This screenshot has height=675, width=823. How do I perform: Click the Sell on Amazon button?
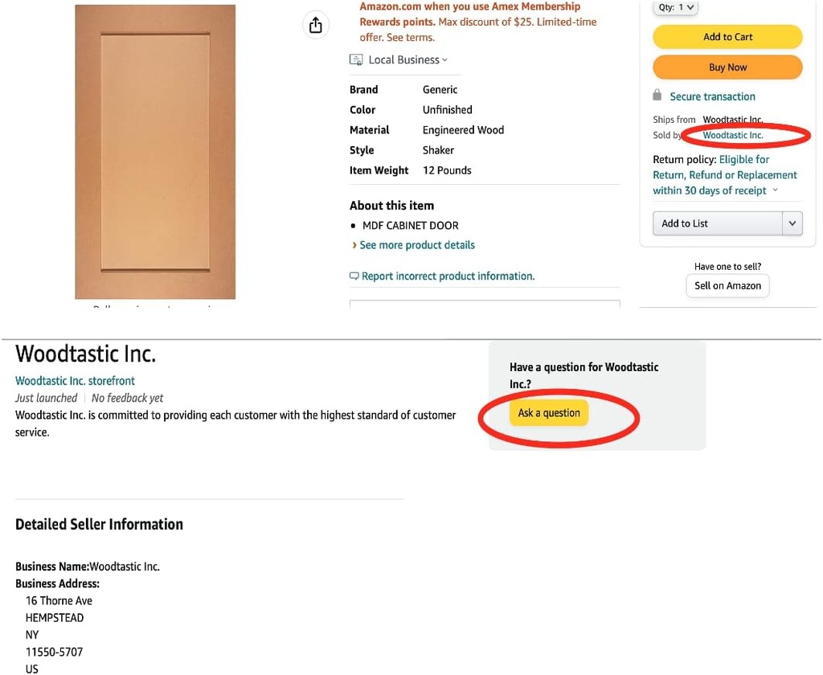[727, 286]
